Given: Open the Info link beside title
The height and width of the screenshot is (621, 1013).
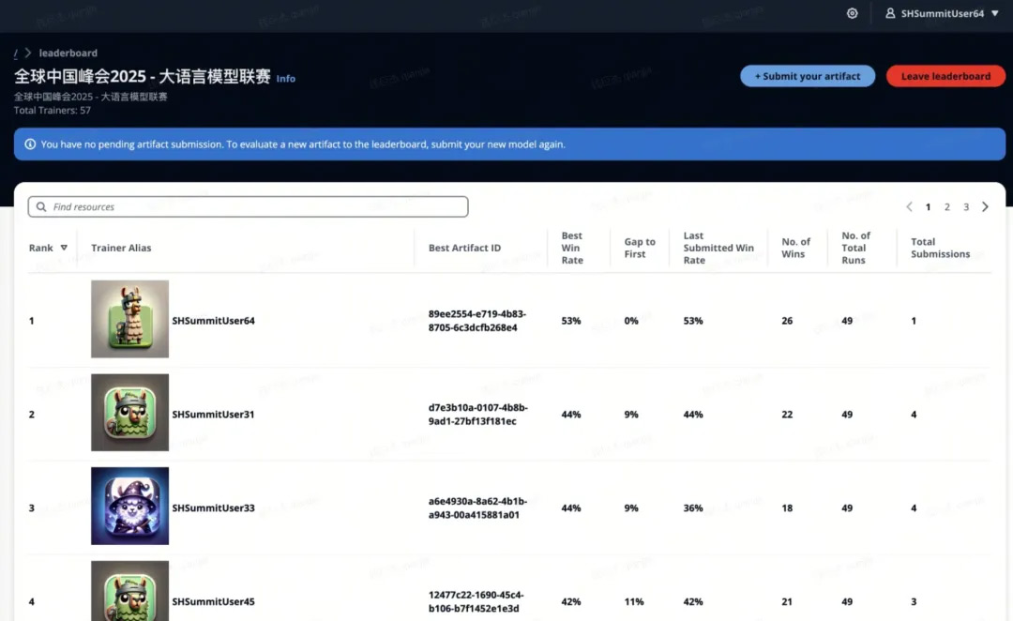Looking at the screenshot, I should (x=285, y=79).
